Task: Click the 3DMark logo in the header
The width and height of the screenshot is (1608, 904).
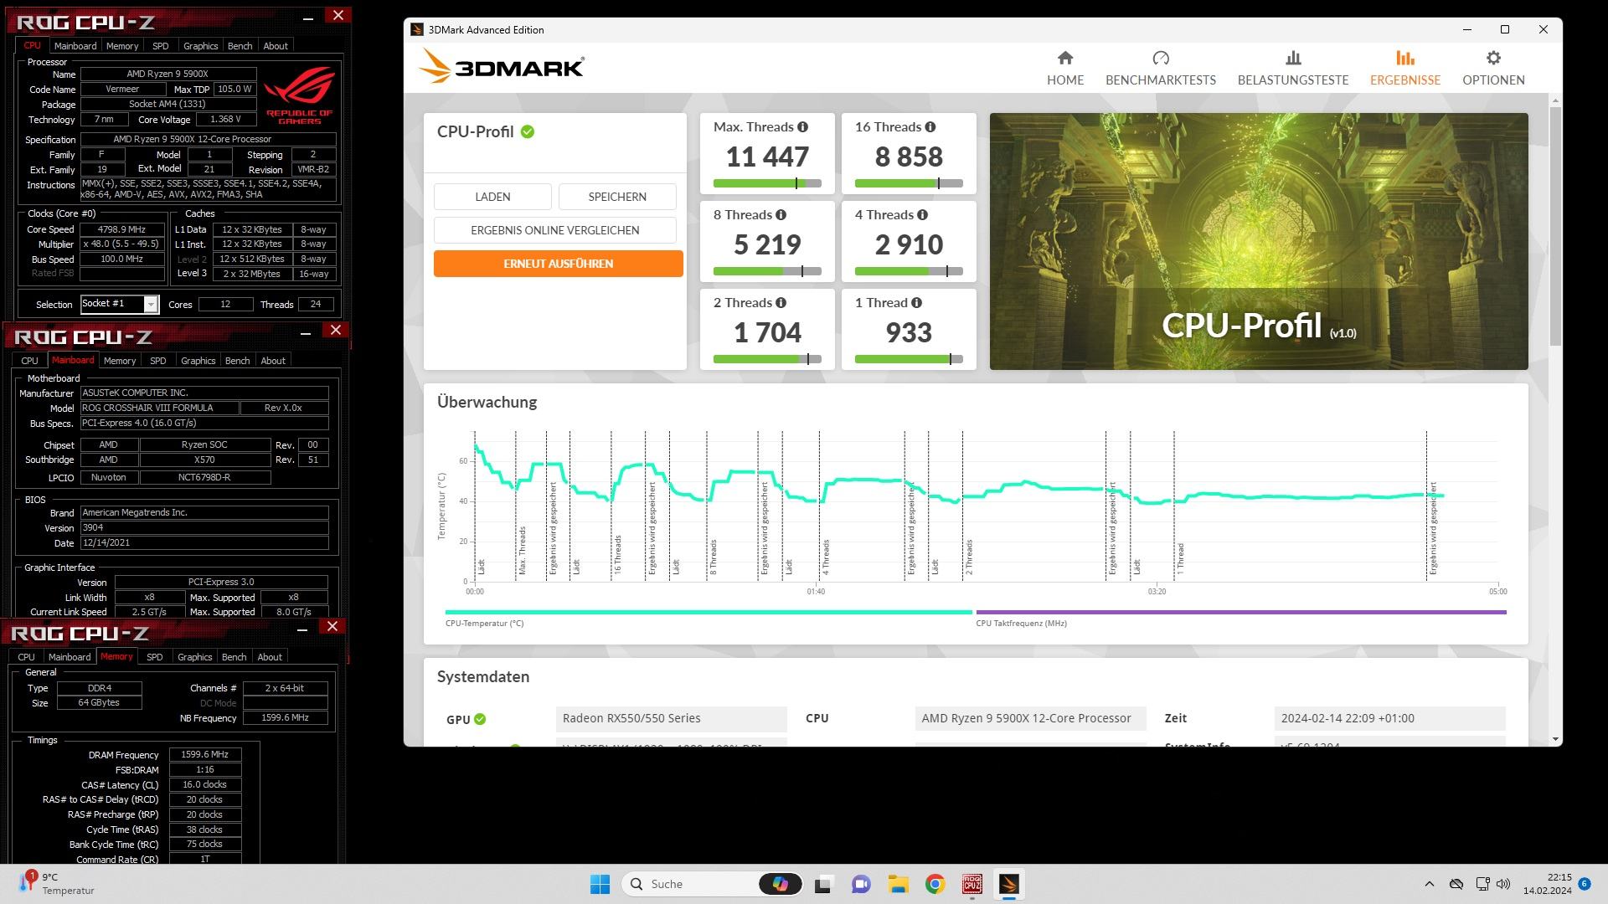Action: [501, 66]
